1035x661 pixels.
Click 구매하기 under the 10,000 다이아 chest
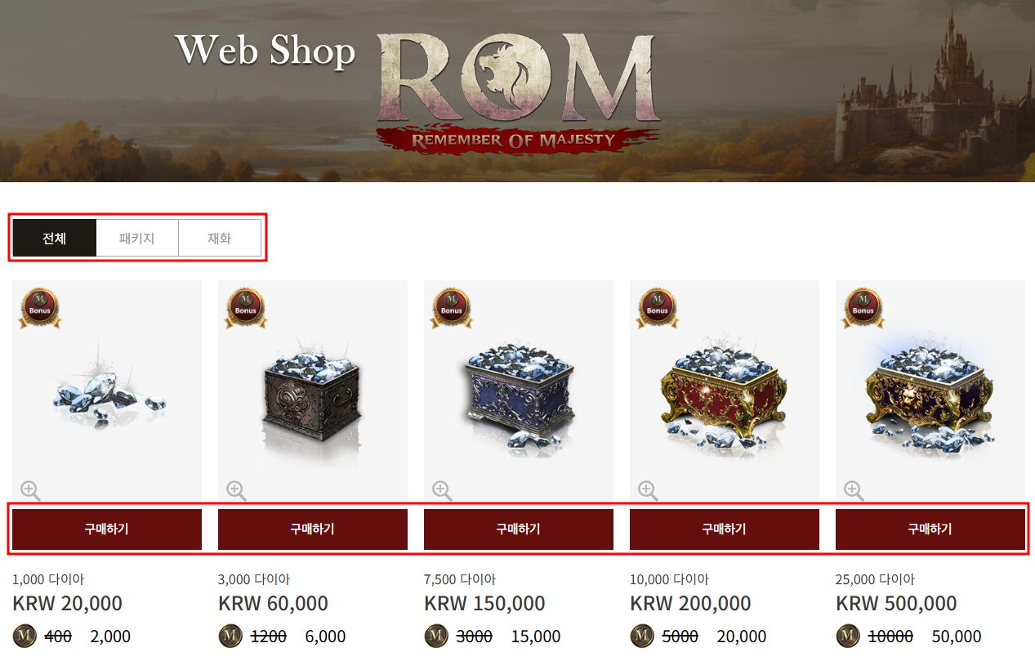[x=725, y=529]
